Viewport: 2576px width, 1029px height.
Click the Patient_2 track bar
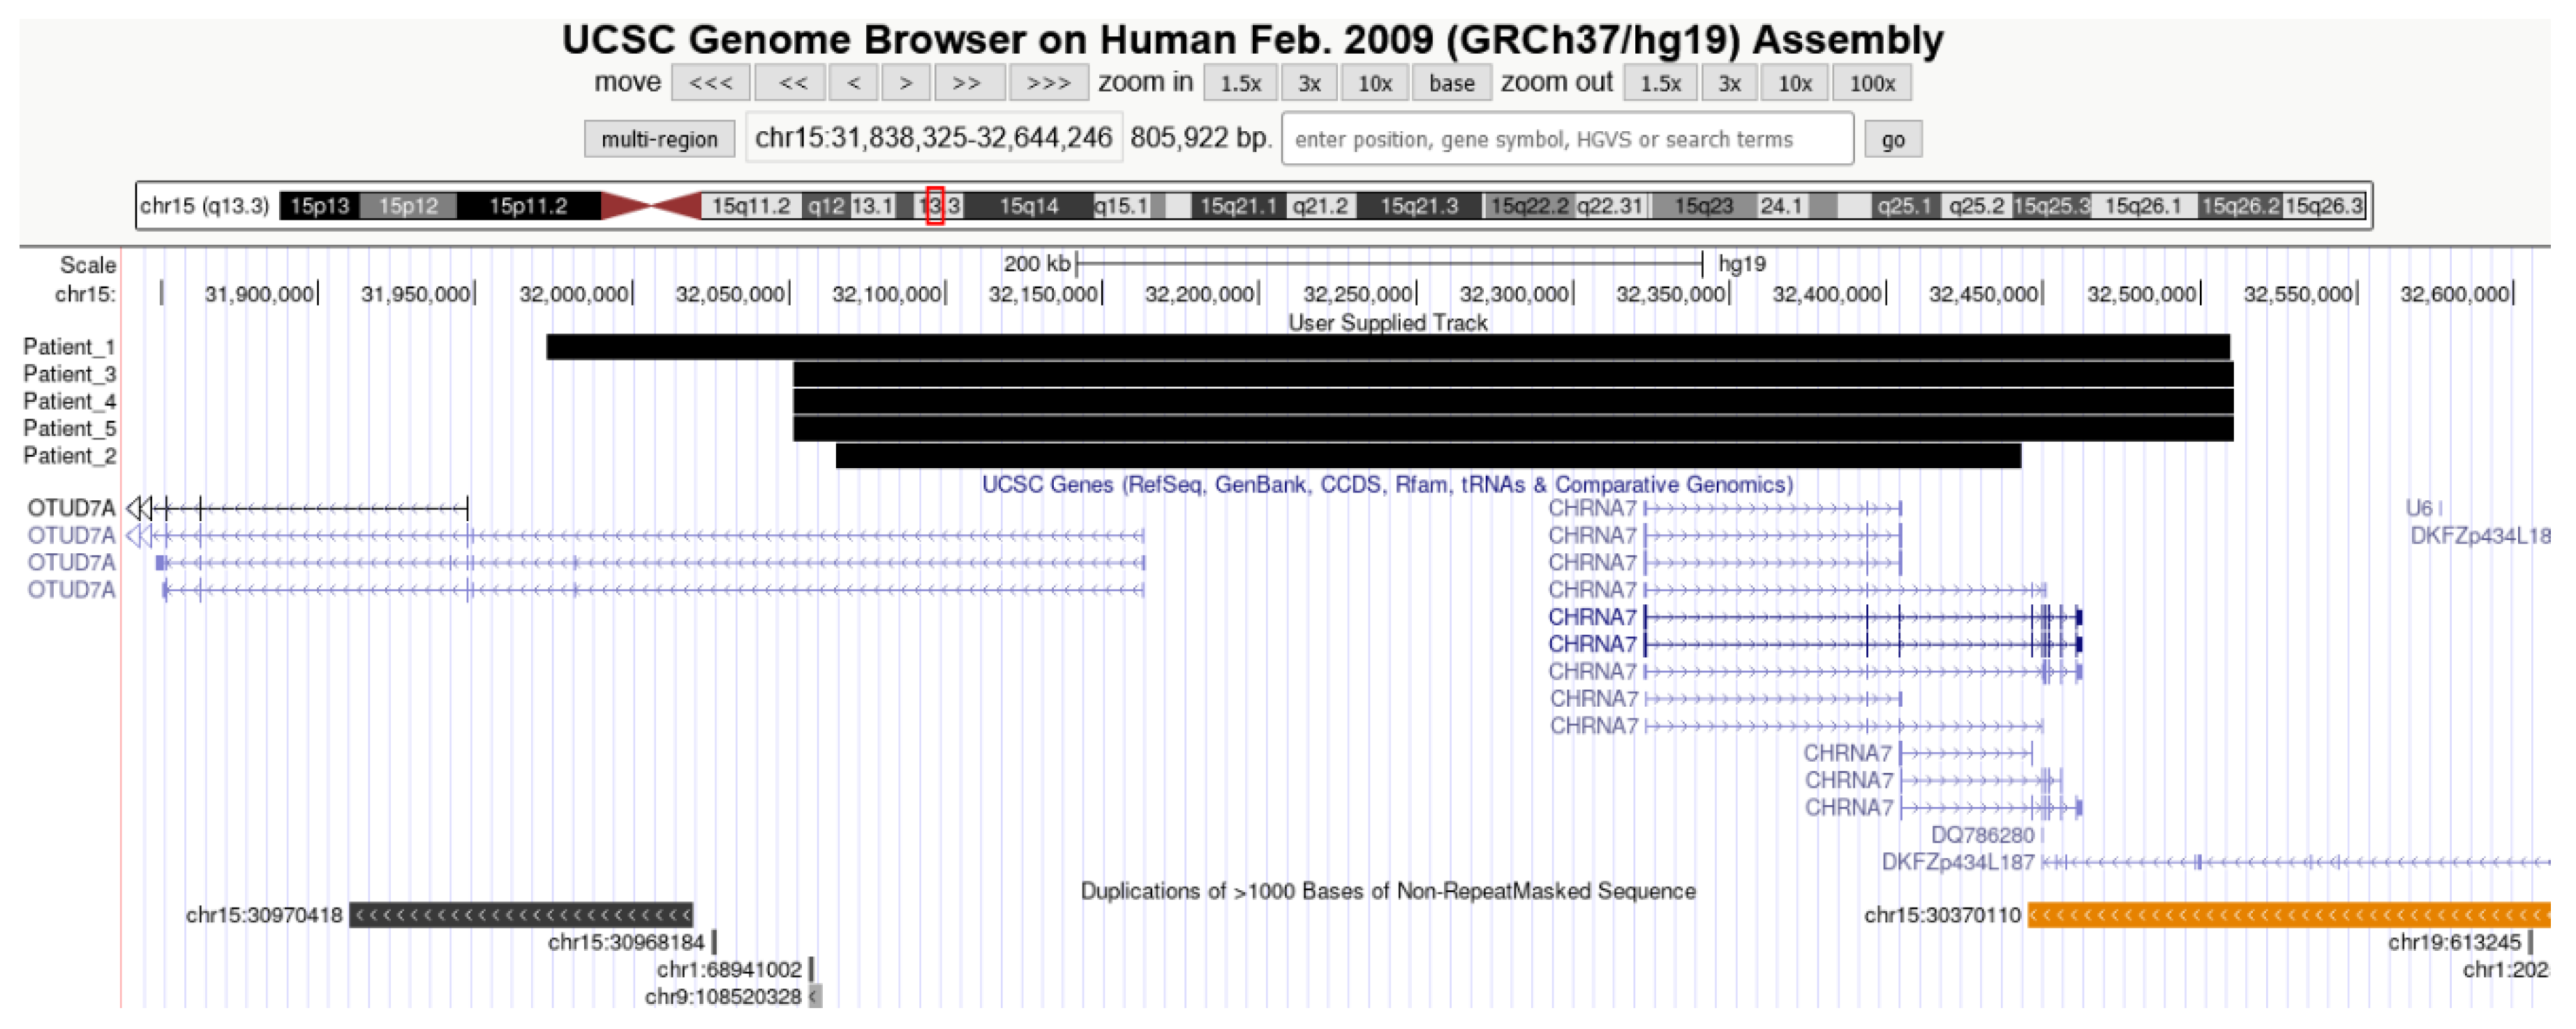pyautogui.click(x=1428, y=456)
